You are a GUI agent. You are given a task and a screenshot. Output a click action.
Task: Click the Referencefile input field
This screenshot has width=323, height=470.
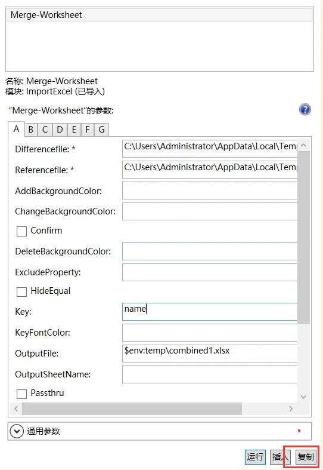tap(210, 170)
